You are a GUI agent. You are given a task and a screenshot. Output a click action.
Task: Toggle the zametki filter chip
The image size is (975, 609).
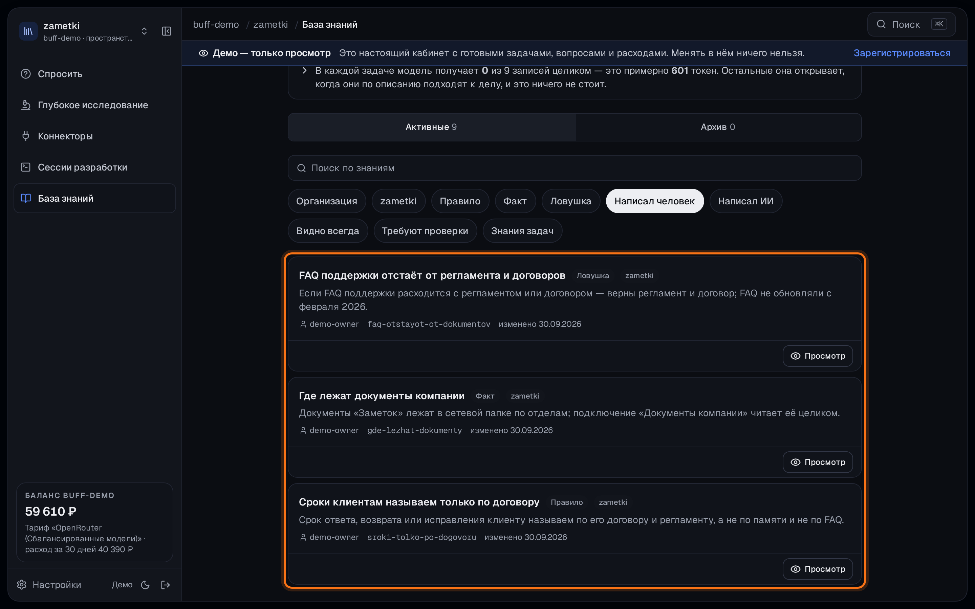398,201
